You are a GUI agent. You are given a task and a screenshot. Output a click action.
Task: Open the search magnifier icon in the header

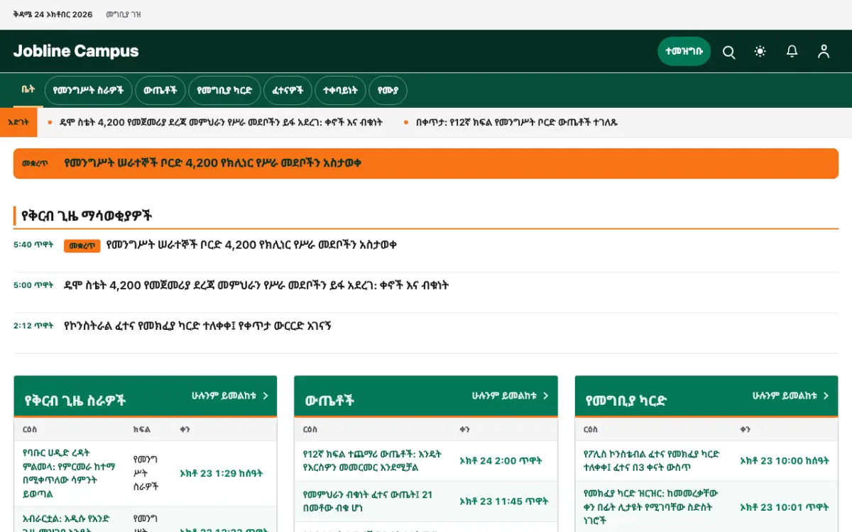[x=728, y=52]
